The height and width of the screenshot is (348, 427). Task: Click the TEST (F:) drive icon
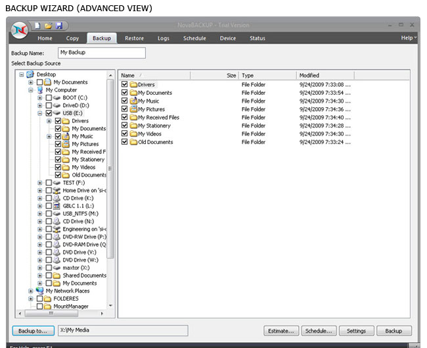click(56, 183)
